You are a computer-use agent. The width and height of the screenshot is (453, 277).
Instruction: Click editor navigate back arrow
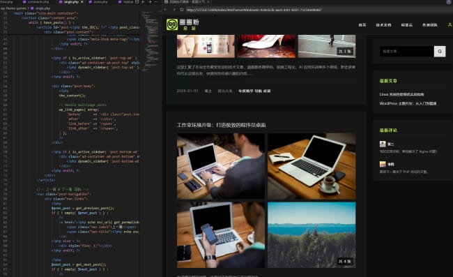tap(144, 1)
